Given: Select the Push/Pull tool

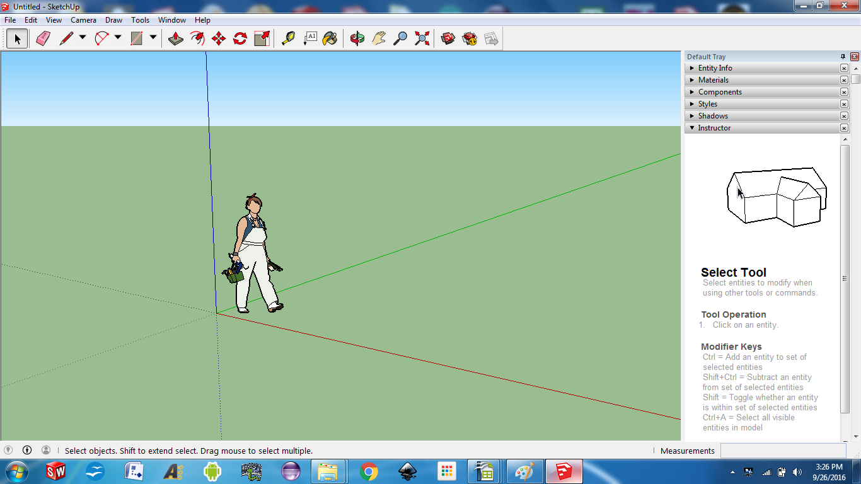Looking at the screenshot, I should [x=176, y=39].
